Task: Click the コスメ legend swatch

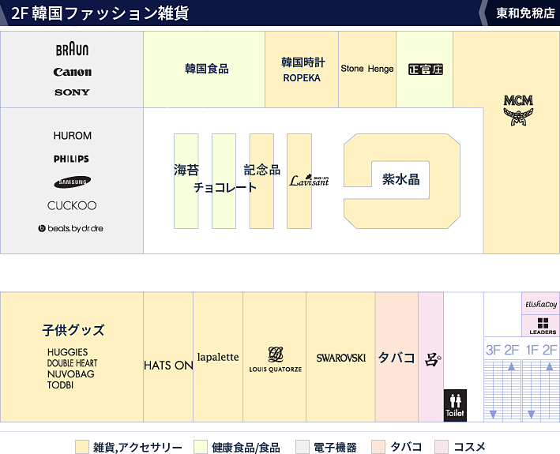Action: pos(441,447)
